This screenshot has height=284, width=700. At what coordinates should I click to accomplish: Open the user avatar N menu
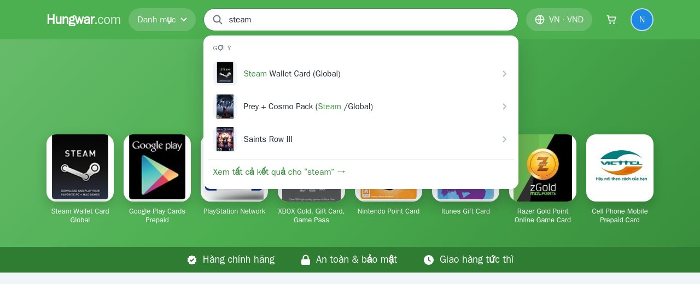point(642,20)
